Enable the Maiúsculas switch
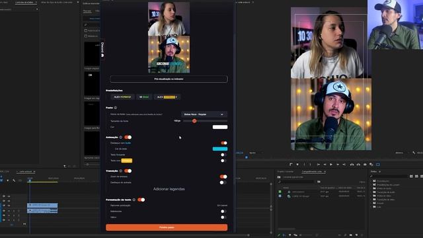 (223, 212)
